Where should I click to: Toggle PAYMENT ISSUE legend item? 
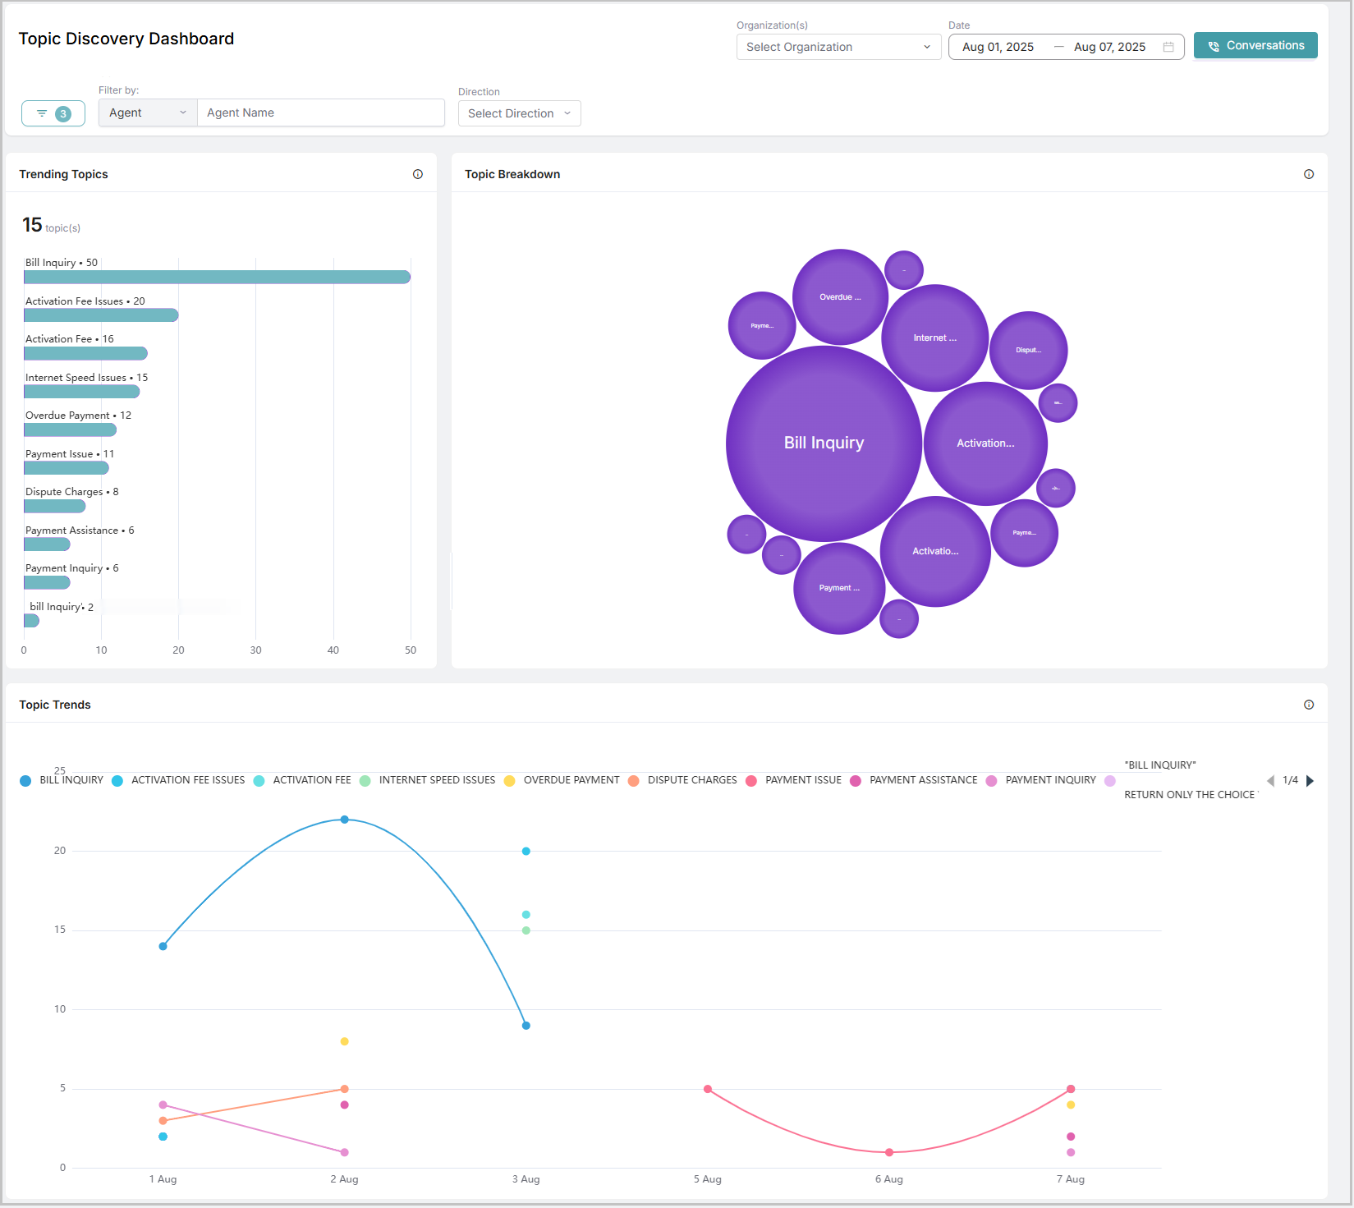pyautogui.click(x=794, y=780)
